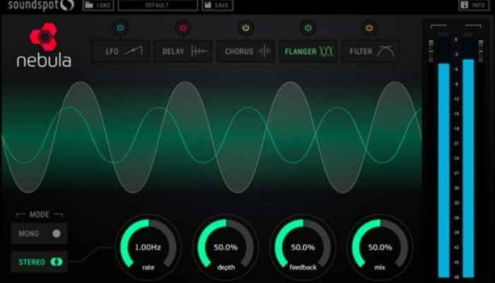Click the right blue level meter
Image resolution: width=495 pixels, height=283 pixels.
click(x=468, y=168)
